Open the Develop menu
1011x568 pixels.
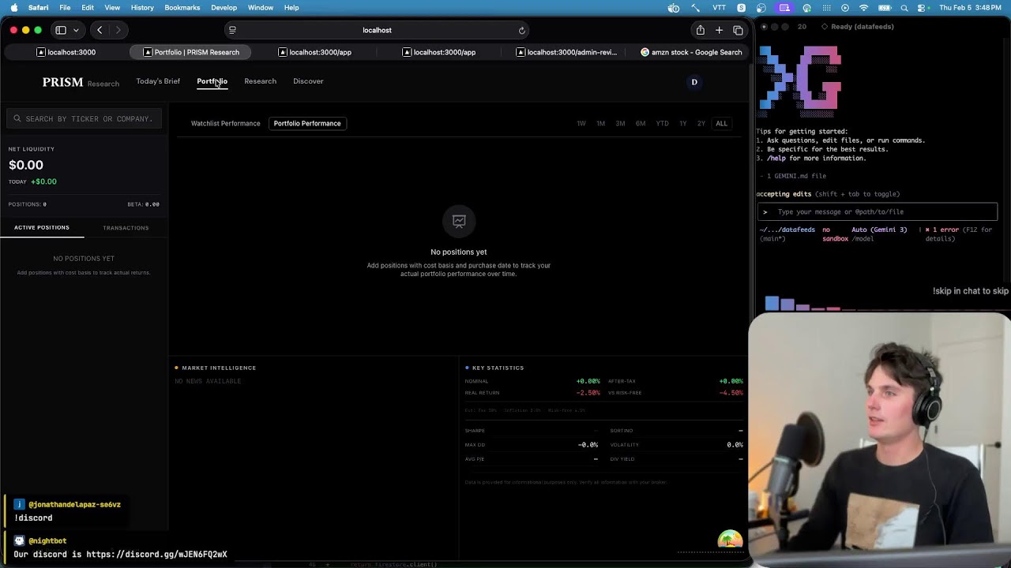tap(224, 8)
